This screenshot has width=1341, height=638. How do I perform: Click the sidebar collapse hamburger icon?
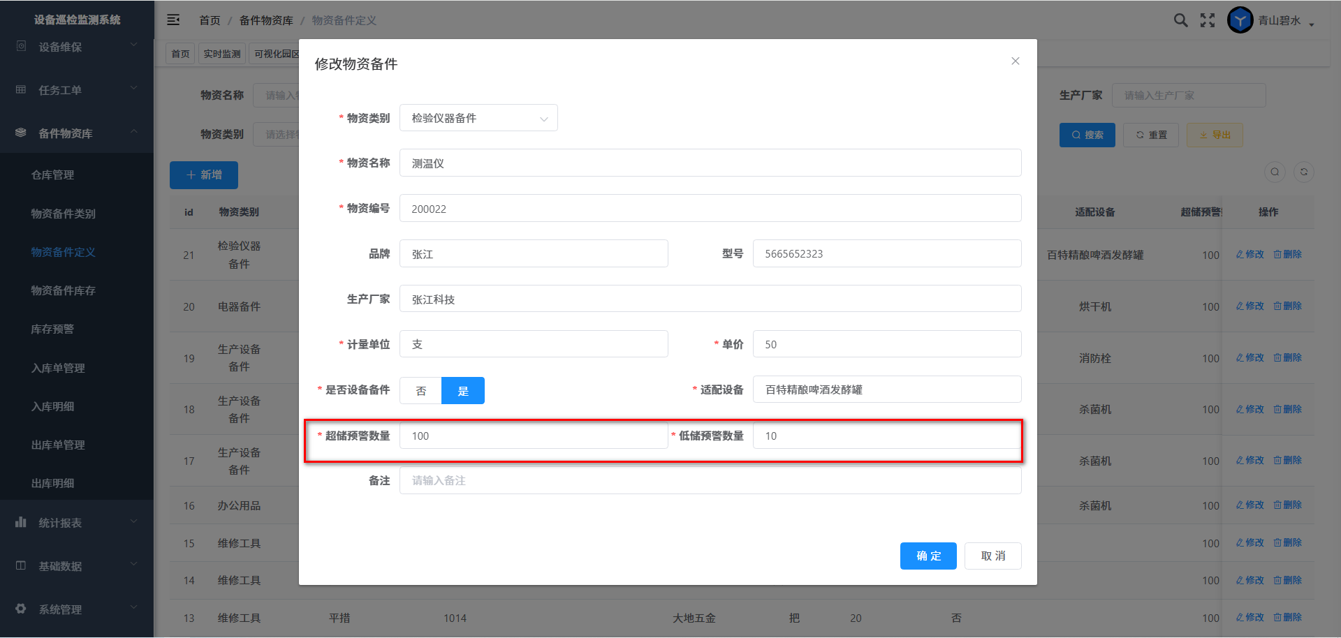tap(173, 20)
